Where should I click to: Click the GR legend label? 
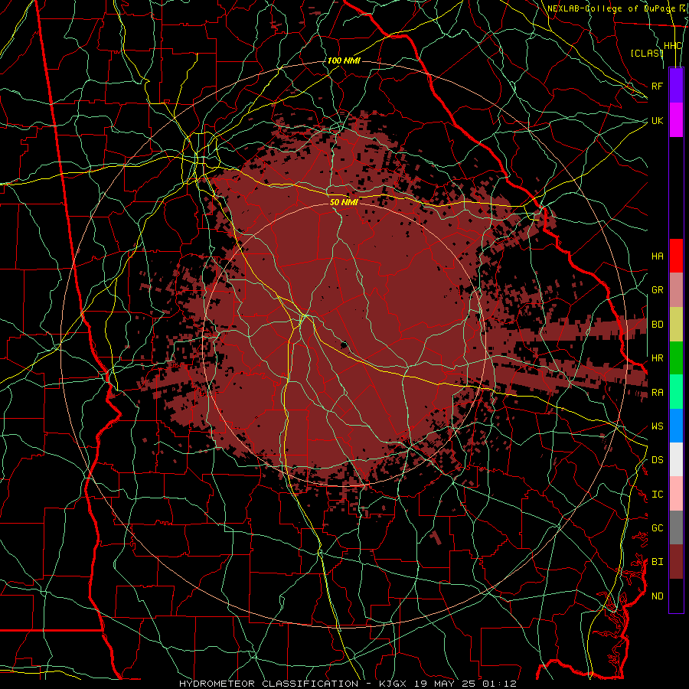tap(657, 290)
